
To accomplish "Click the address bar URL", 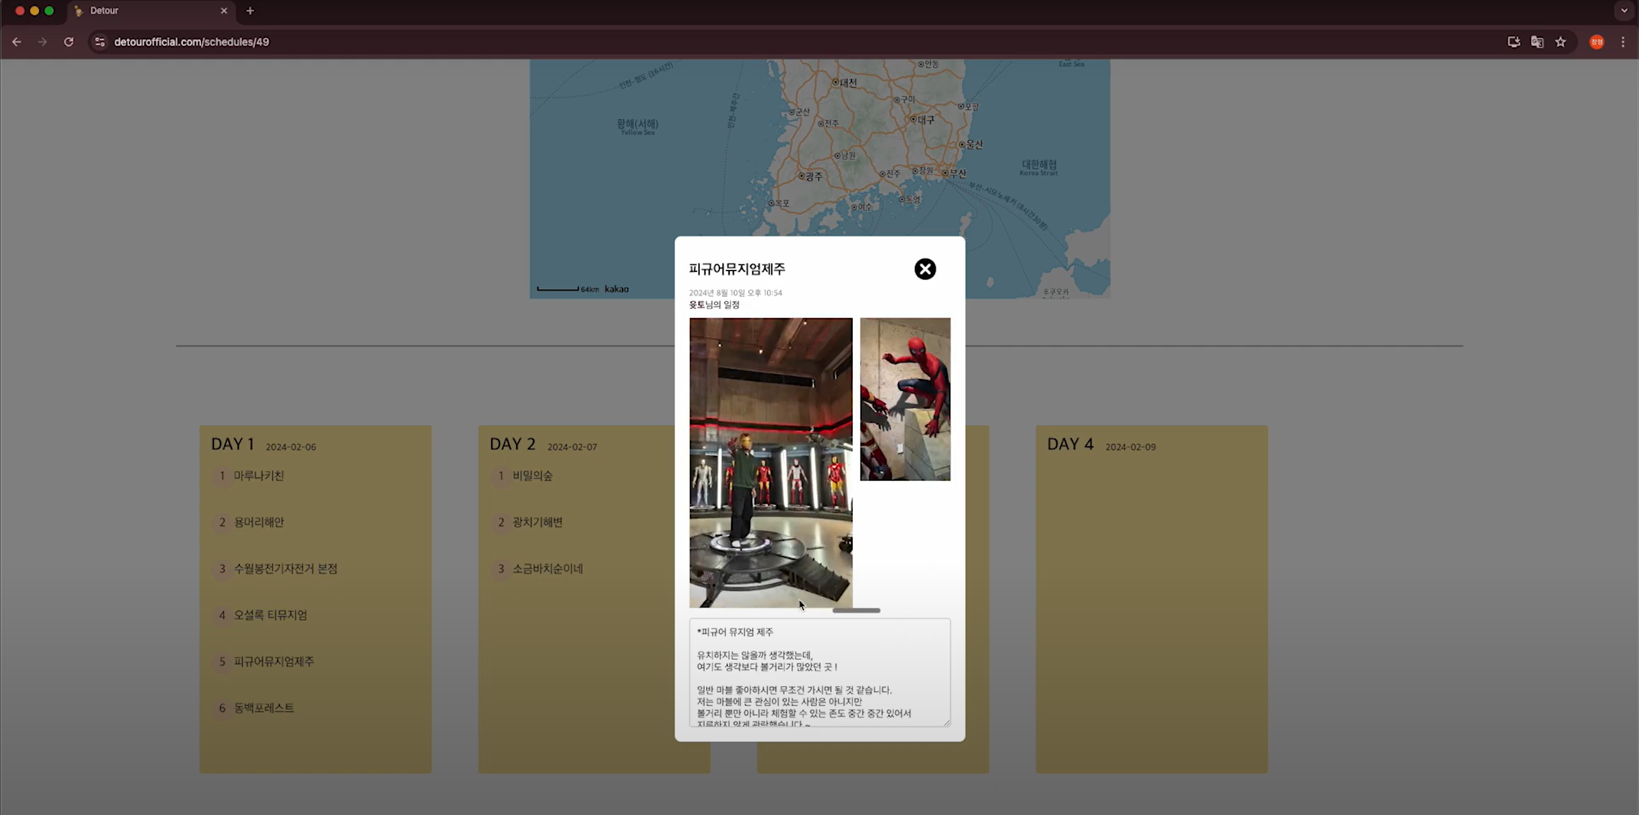I will [192, 42].
